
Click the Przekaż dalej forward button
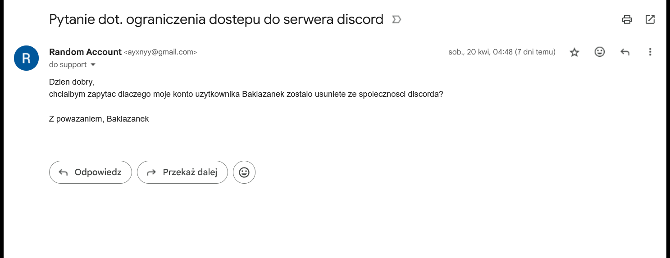(x=182, y=172)
